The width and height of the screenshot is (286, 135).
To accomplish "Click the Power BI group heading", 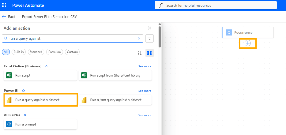I will click(11, 90).
